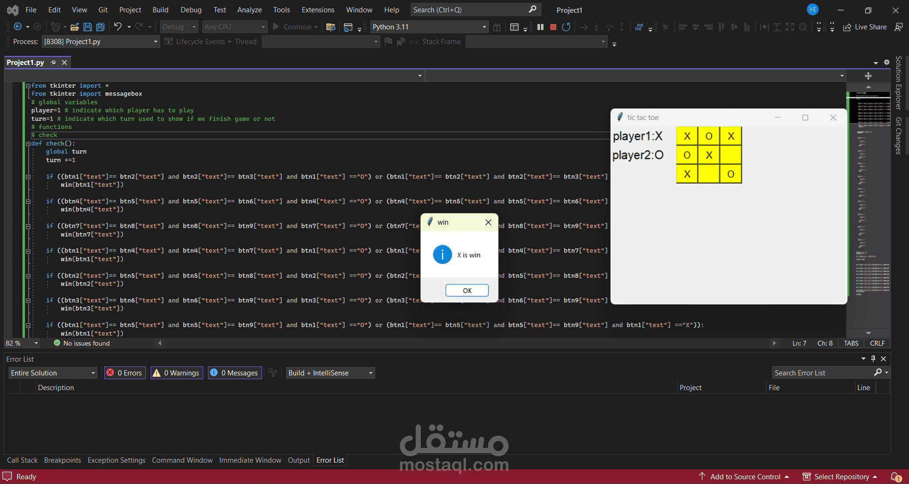
Task: Collapse the btn4 btn5 btn6 if block
Action: point(28,201)
